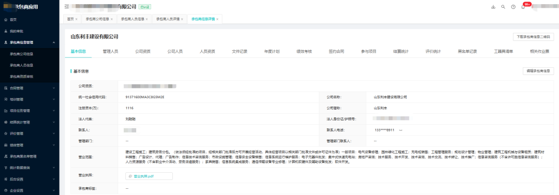Close the 首页 page tab
The height and width of the screenshot is (195, 559).
coord(76,19)
